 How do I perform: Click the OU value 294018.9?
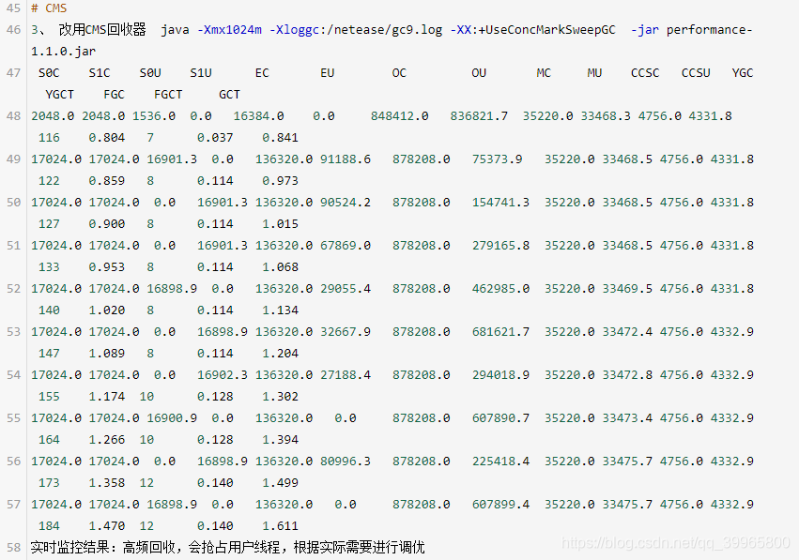click(x=500, y=375)
